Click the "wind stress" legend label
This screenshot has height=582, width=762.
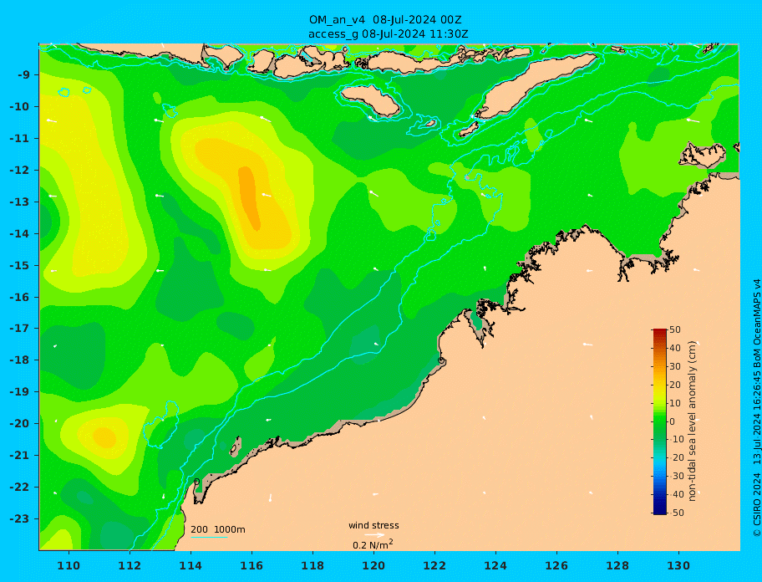pos(373,525)
